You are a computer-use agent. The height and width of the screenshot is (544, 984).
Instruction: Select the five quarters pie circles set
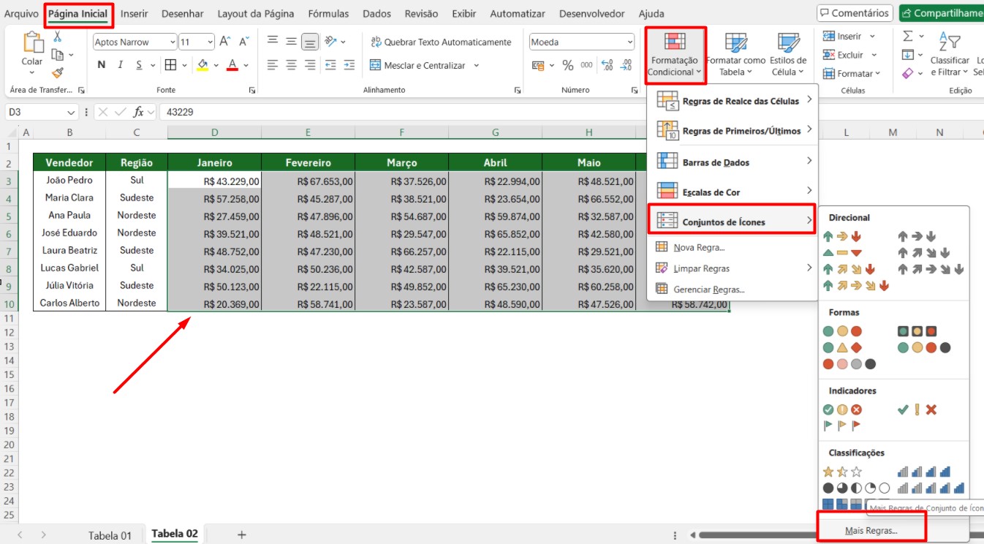(x=856, y=488)
